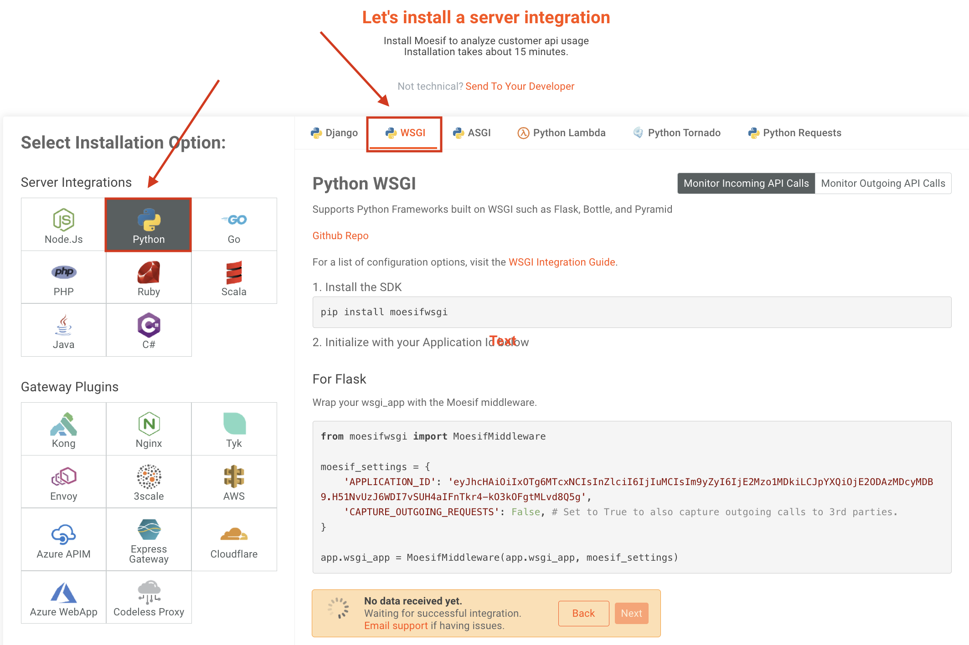
Task: Enable Monitor Incoming API Calls
Action: (x=745, y=183)
